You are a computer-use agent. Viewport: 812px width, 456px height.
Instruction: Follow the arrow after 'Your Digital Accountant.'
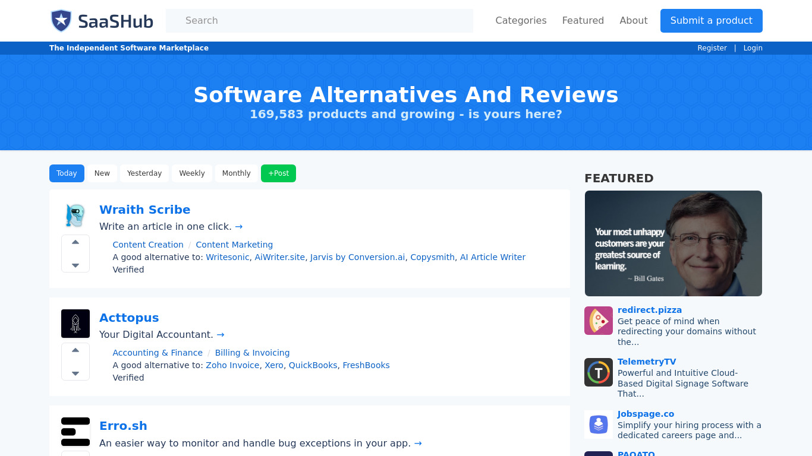(221, 334)
